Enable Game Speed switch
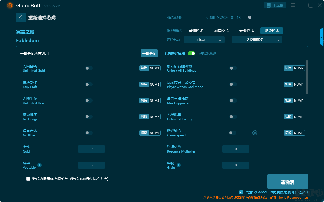The height and width of the screenshot is (202, 324). pyautogui.click(x=233, y=133)
